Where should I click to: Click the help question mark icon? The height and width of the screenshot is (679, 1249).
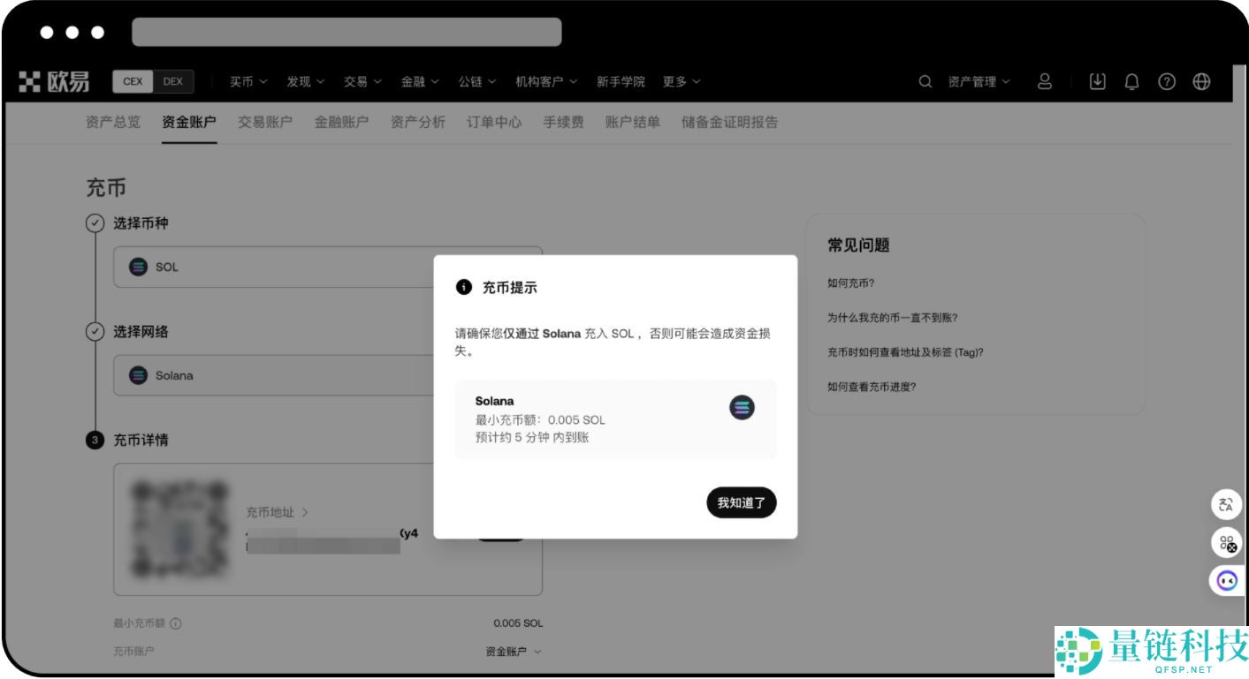(x=1168, y=81)
